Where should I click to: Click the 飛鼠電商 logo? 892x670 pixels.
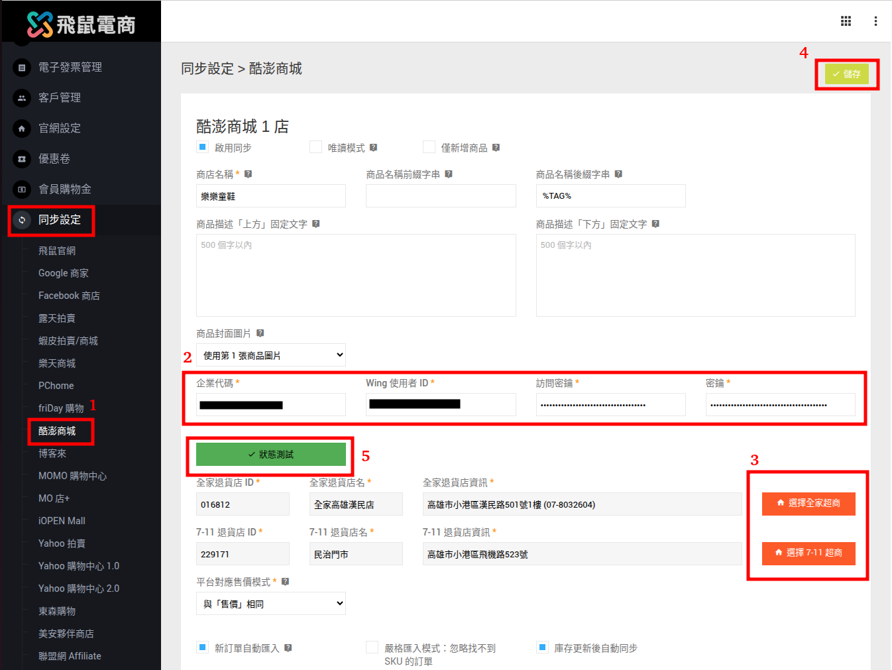[x=80, y=22]
